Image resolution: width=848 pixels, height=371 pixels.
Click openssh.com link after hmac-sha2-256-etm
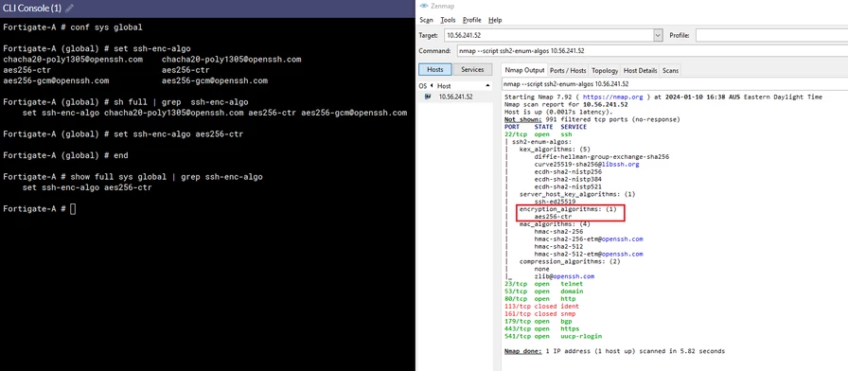click(624, 239)
